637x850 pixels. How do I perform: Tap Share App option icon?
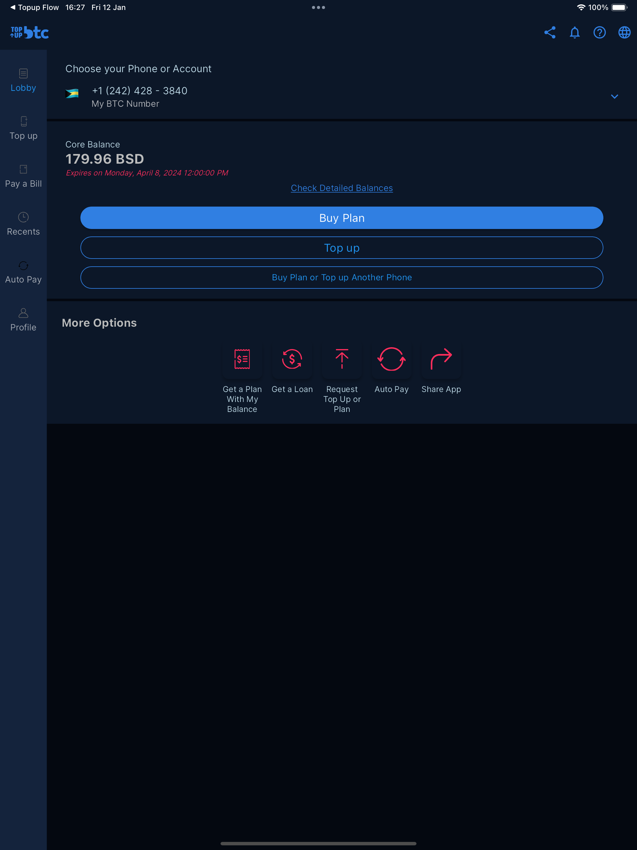(x=441, y=359)
